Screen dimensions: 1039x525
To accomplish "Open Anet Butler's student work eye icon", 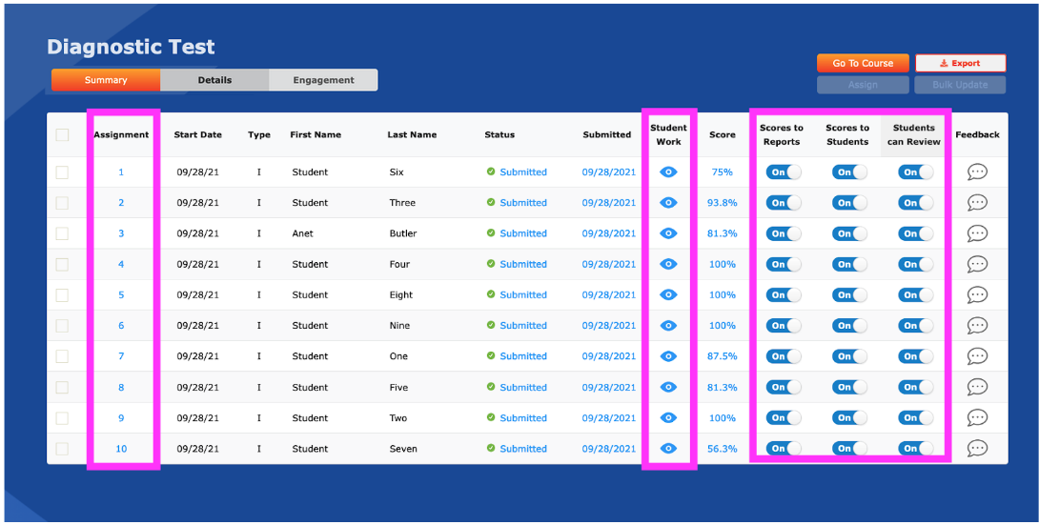I will [668, 233].
